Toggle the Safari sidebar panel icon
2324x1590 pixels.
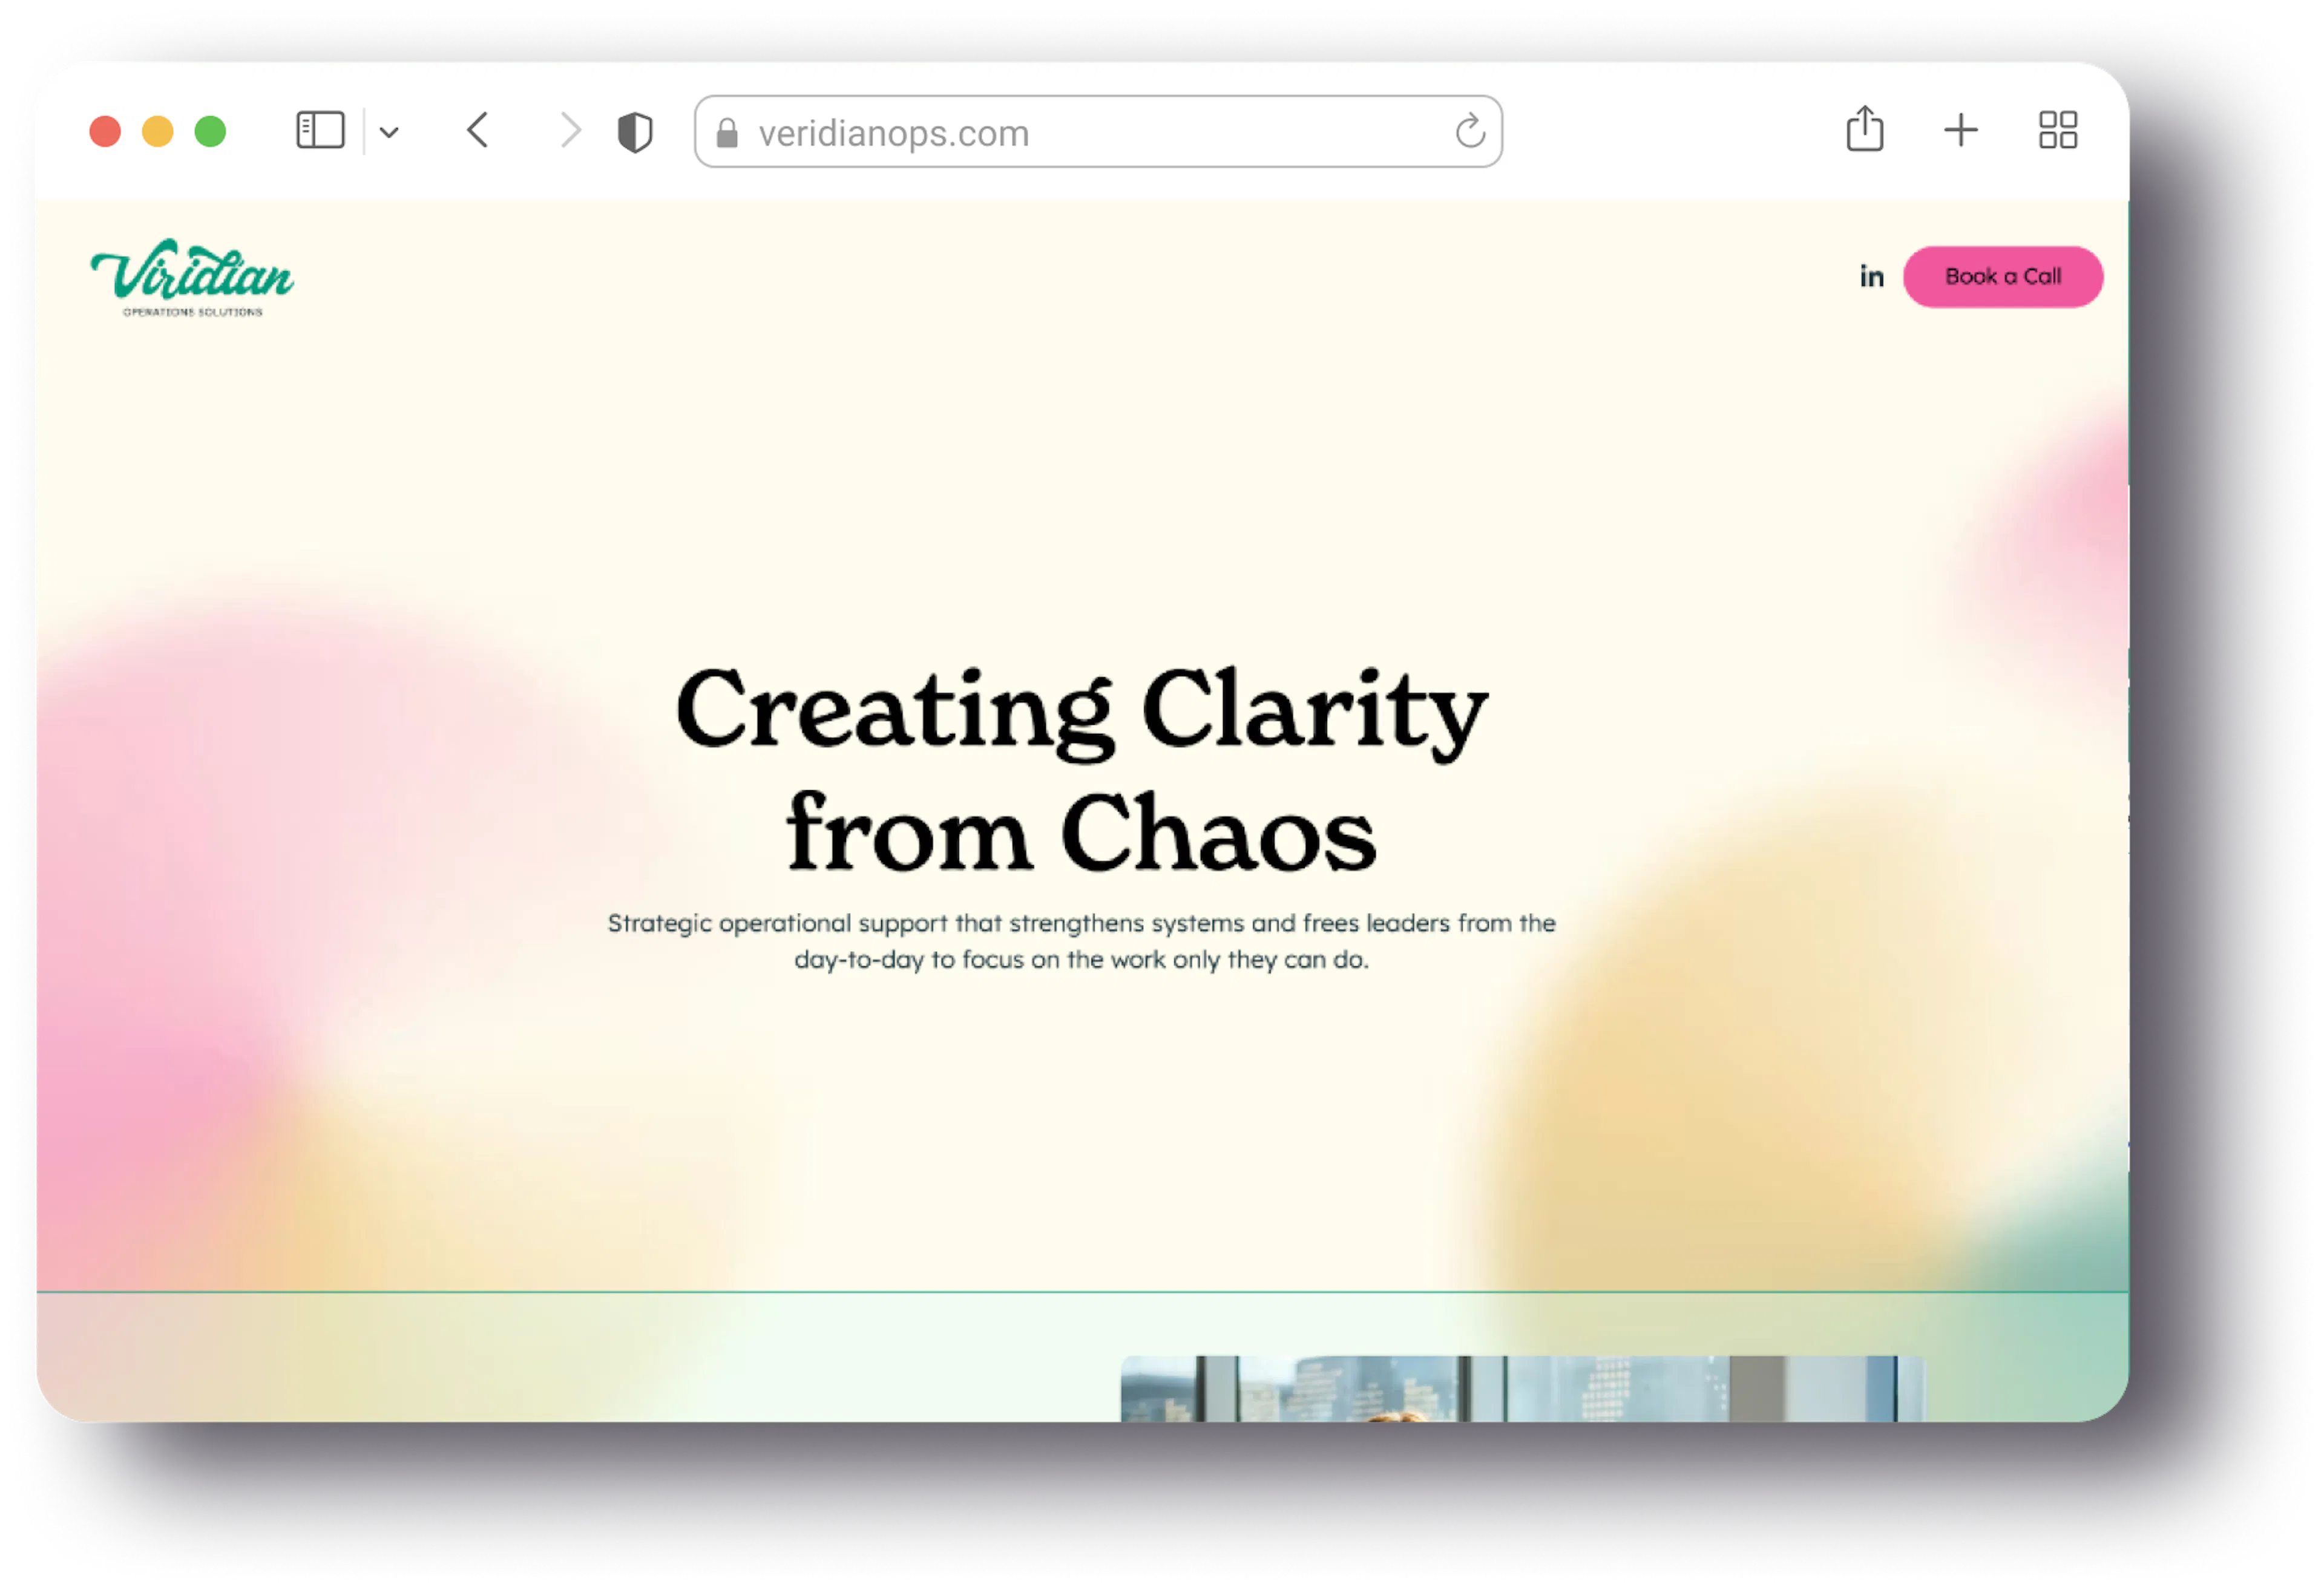pos(320,131)
